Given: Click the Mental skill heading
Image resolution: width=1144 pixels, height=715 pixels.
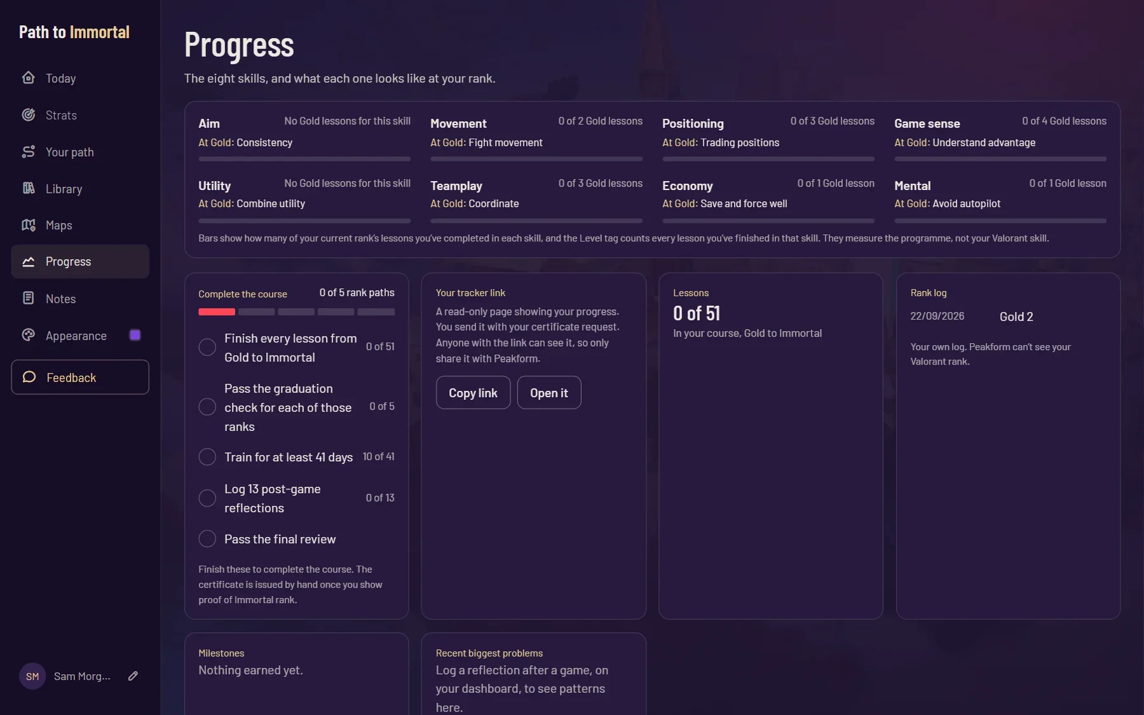Looking at the screenshot, I should [912, 186].
